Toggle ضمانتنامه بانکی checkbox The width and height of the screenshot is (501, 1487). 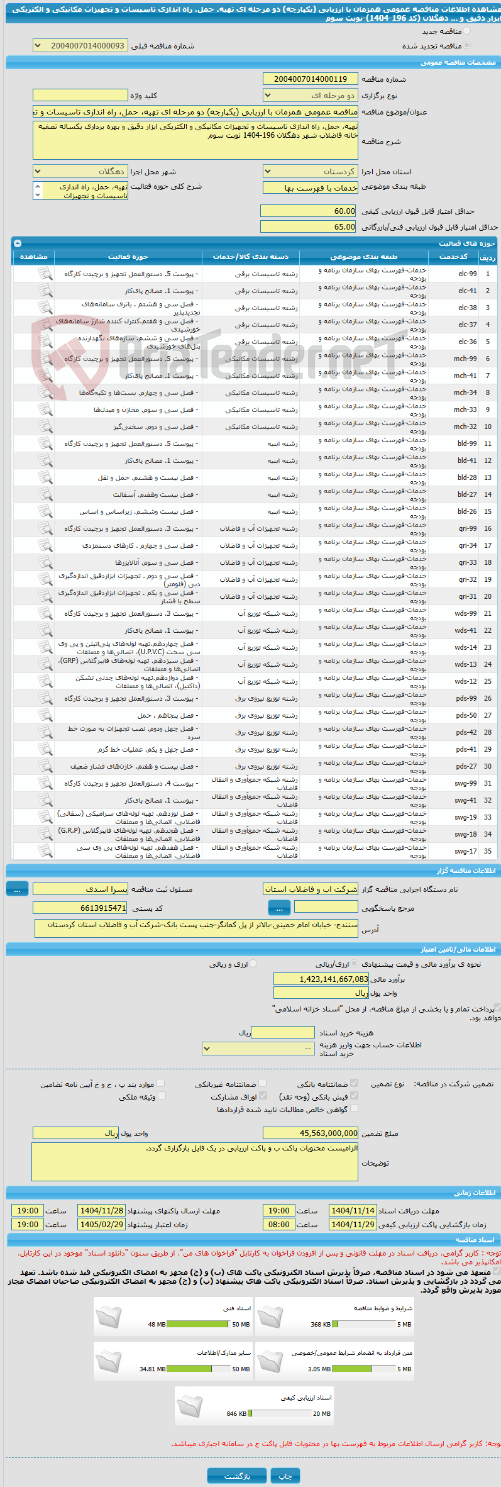tap(355, 1083)
